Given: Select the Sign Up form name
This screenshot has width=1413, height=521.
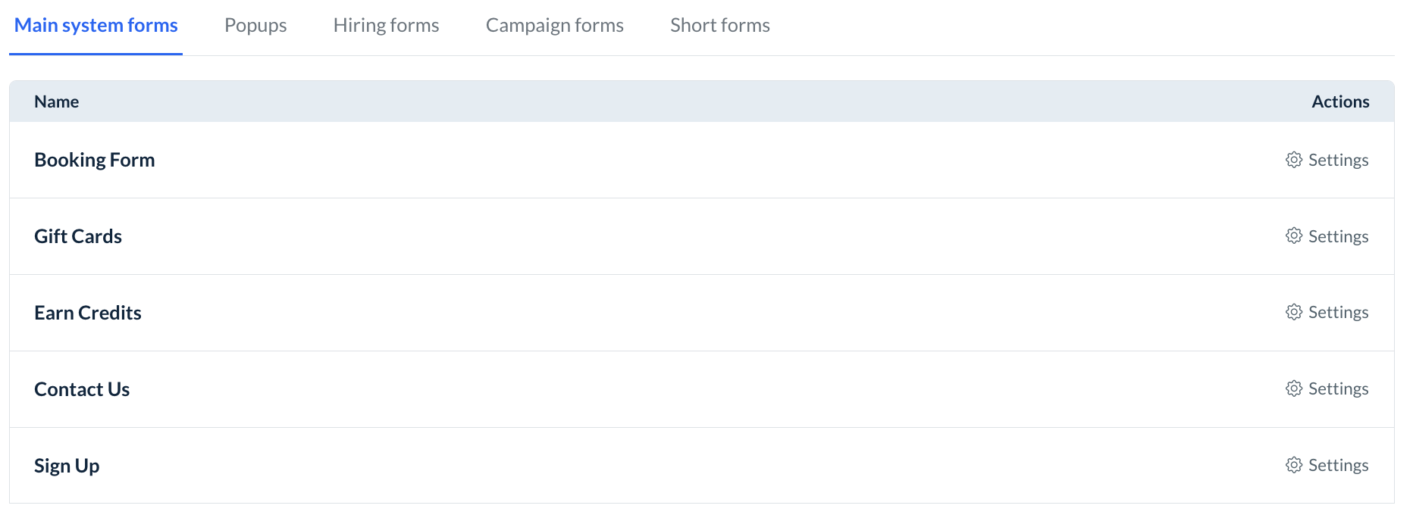Looking at the screenshot, I should pyautogui.click(x=67, y=466).
